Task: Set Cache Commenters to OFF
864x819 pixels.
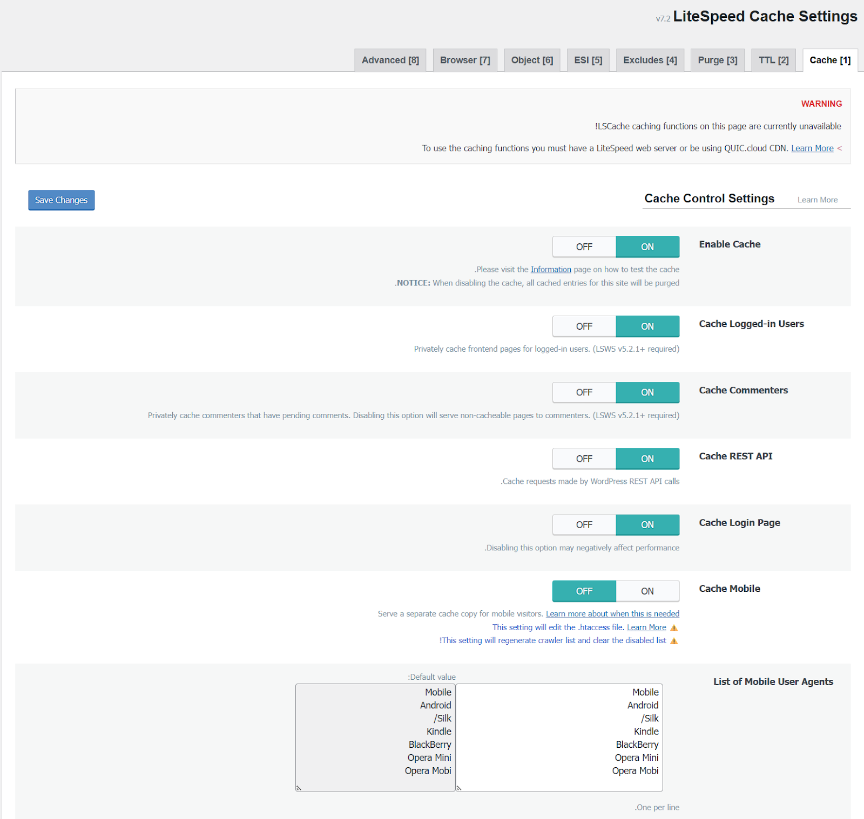Action: (584, 393)
